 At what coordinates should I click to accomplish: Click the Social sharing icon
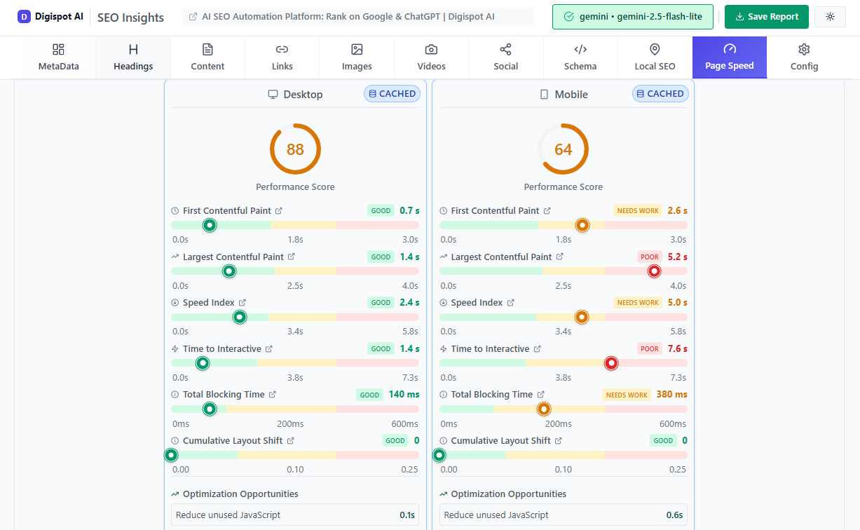click(x=505, y=50)
